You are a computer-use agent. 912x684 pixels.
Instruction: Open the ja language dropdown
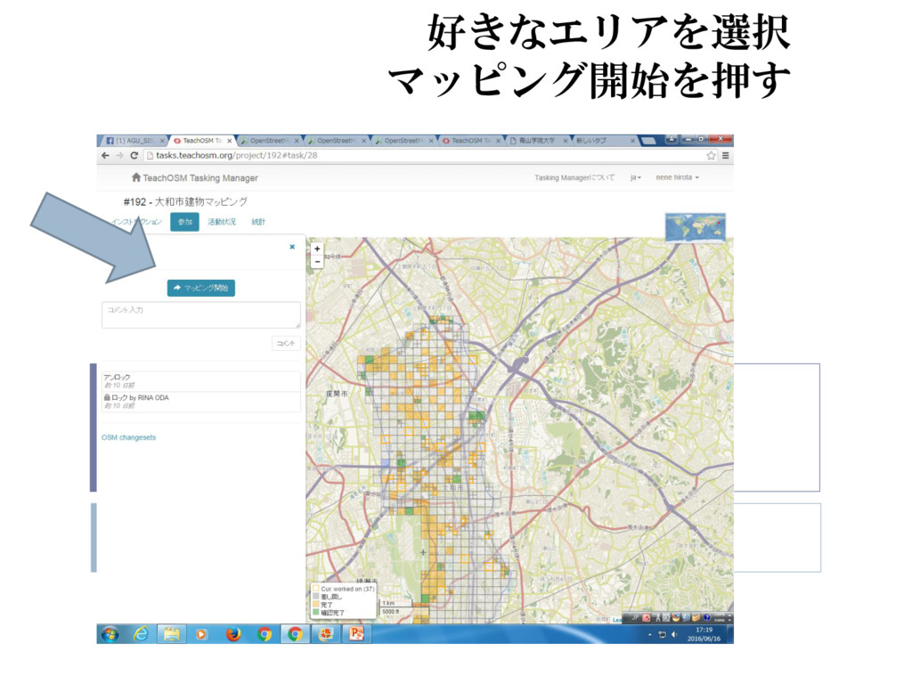(636, 177)
